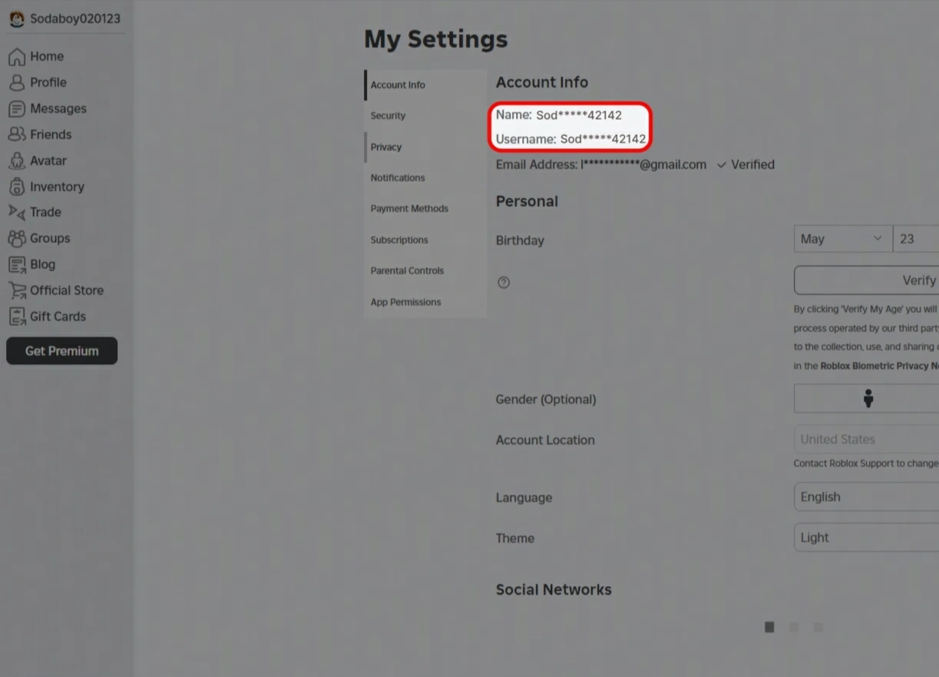
Task: Switch to the Security settings tab
Action: (388, 116)
